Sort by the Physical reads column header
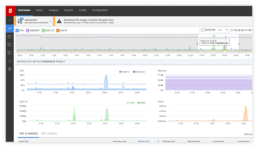The height and width of the screenshot is (148, 258). [194, 141]
